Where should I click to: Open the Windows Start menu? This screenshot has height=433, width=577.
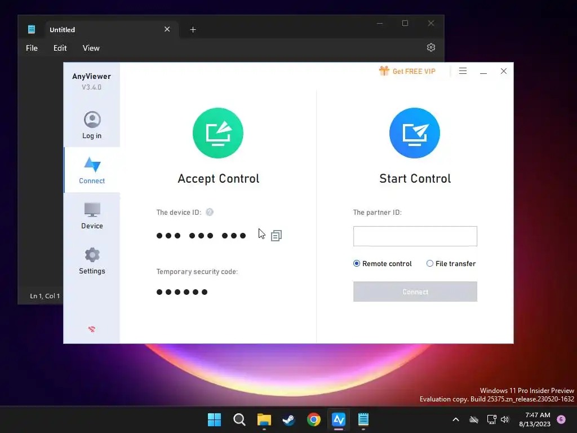coord(214,419)
